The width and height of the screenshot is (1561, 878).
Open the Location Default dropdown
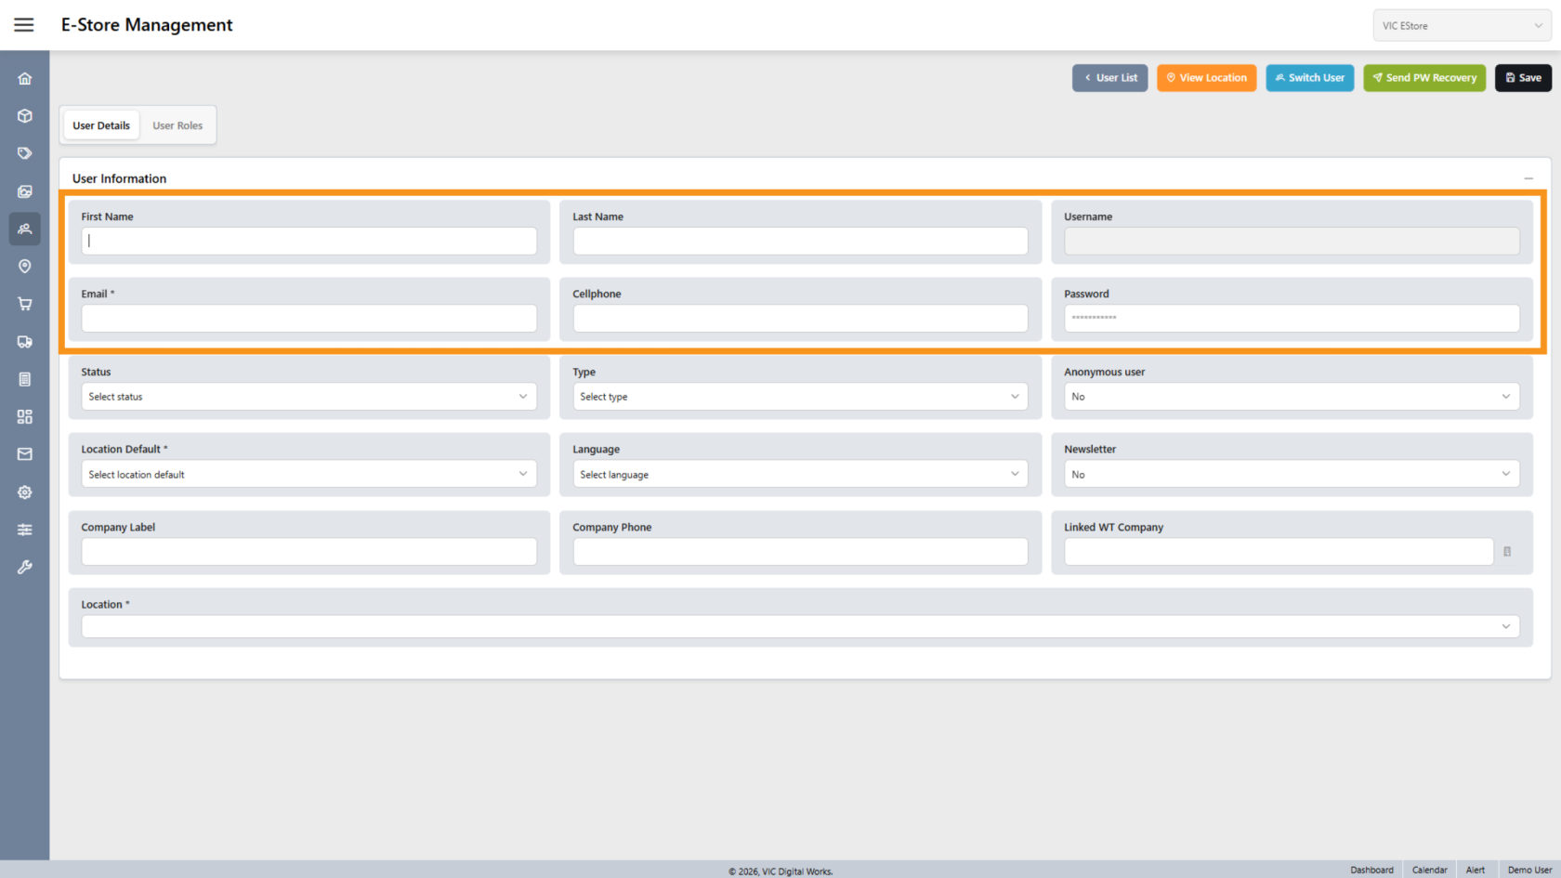308,475
